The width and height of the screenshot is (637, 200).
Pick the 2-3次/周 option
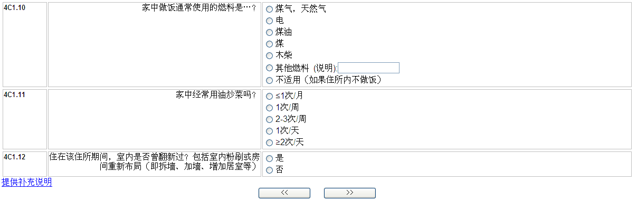(269, 119)
